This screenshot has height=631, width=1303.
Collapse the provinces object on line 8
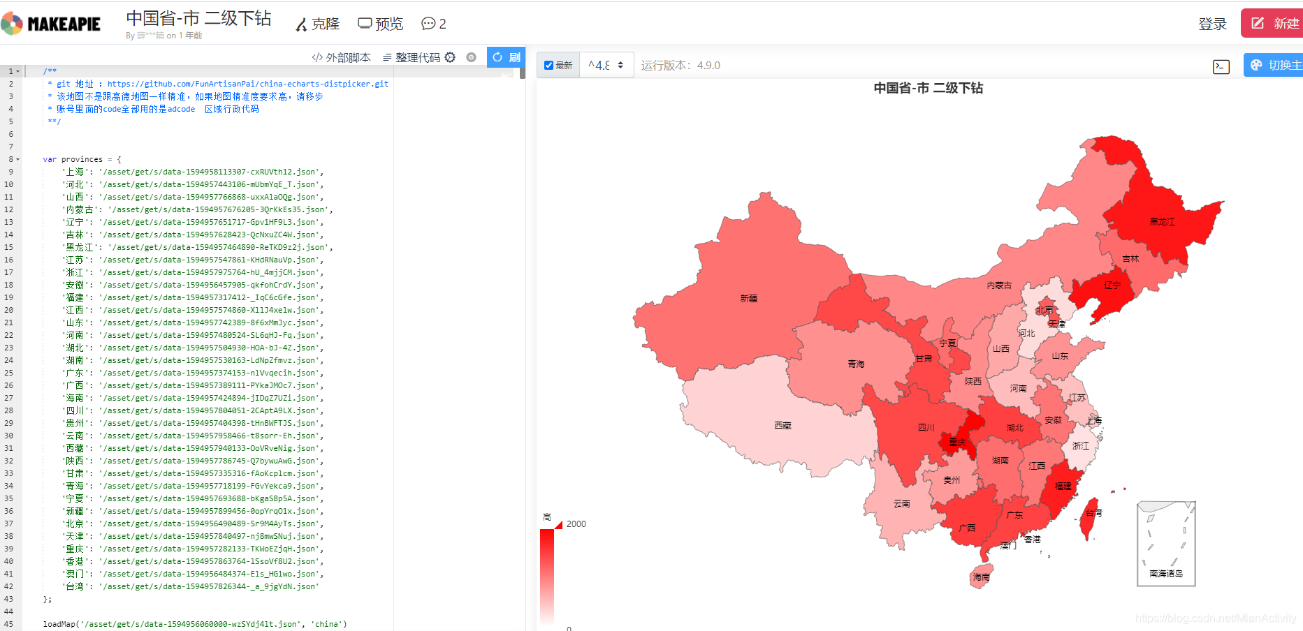[x=17, y=159]
